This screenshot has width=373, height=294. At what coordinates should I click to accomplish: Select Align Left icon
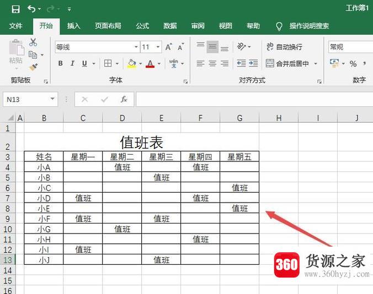tap(200, 63)
